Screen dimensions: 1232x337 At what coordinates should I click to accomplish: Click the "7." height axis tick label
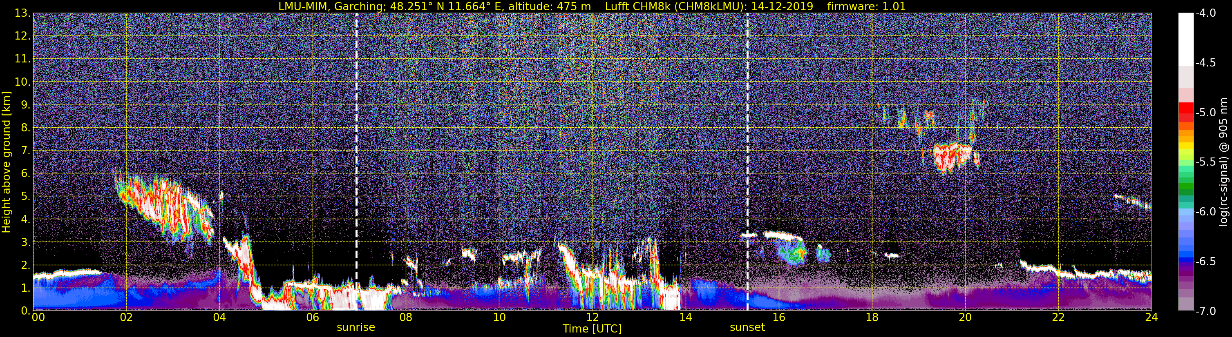coord(25,151)
